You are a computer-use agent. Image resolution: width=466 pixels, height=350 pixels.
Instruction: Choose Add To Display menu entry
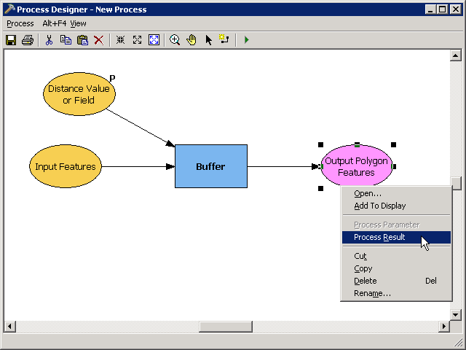click(x=379, y=206)
